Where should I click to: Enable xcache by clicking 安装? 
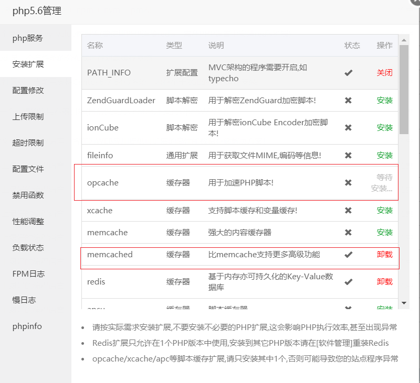(x=384, y=210)
